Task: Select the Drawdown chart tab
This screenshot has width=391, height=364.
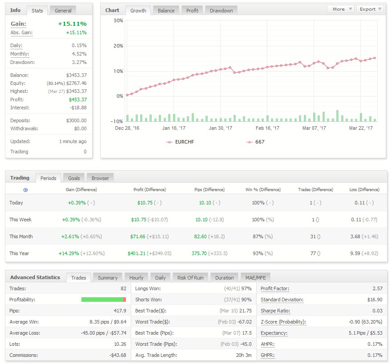Action: (221, 11)
